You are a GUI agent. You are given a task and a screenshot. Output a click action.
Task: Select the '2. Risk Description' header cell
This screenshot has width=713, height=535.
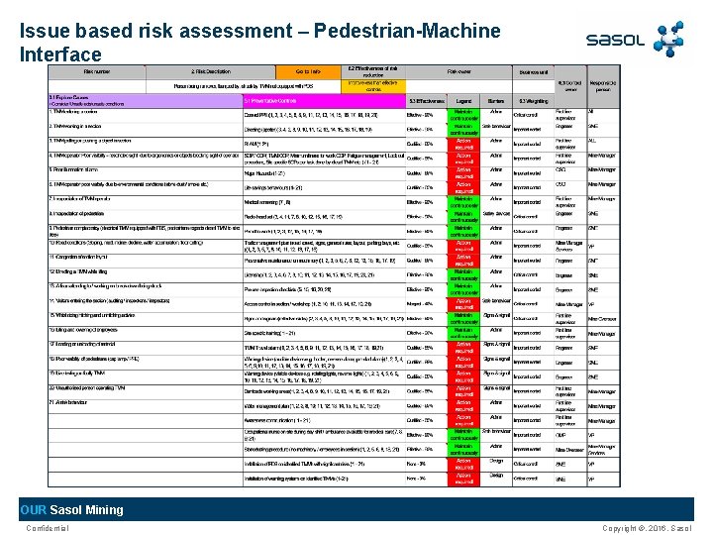(211, 72)
